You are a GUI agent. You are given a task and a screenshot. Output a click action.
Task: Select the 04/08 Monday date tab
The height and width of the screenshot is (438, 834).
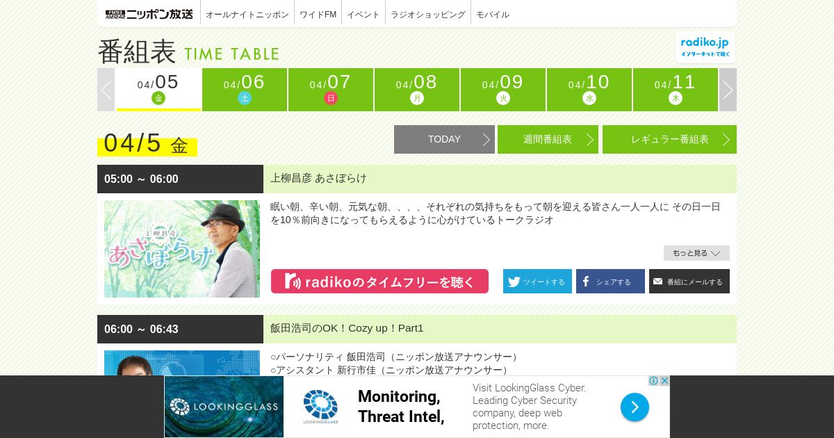tap(417, 90)
